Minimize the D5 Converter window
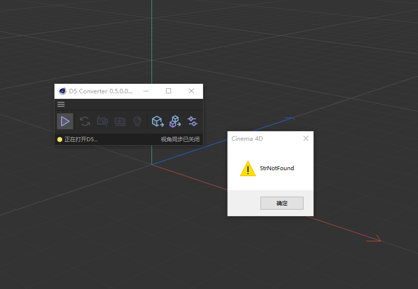 145,91
